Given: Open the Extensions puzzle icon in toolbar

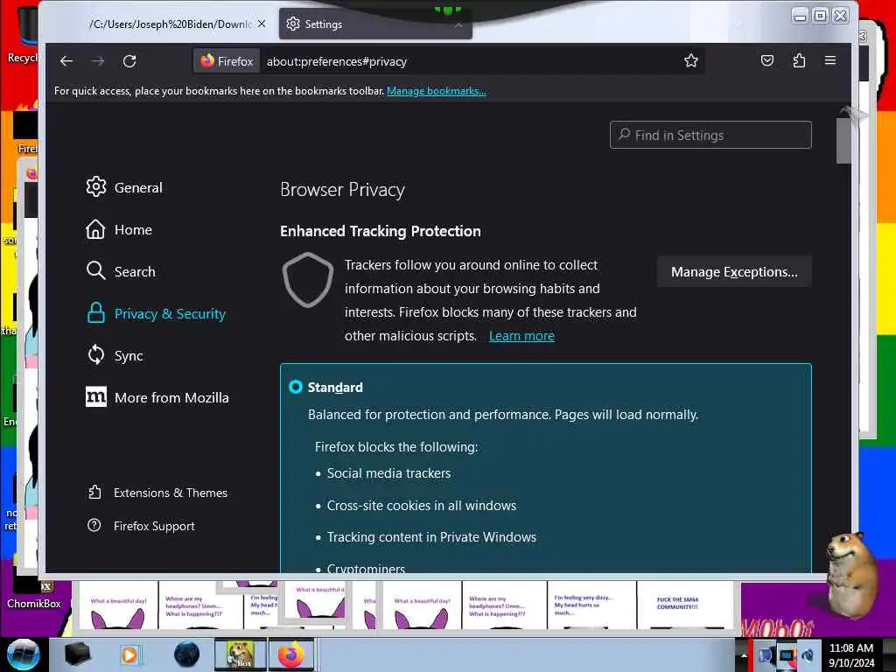Looking at the screenshot, I should click(x=799, y=60).
